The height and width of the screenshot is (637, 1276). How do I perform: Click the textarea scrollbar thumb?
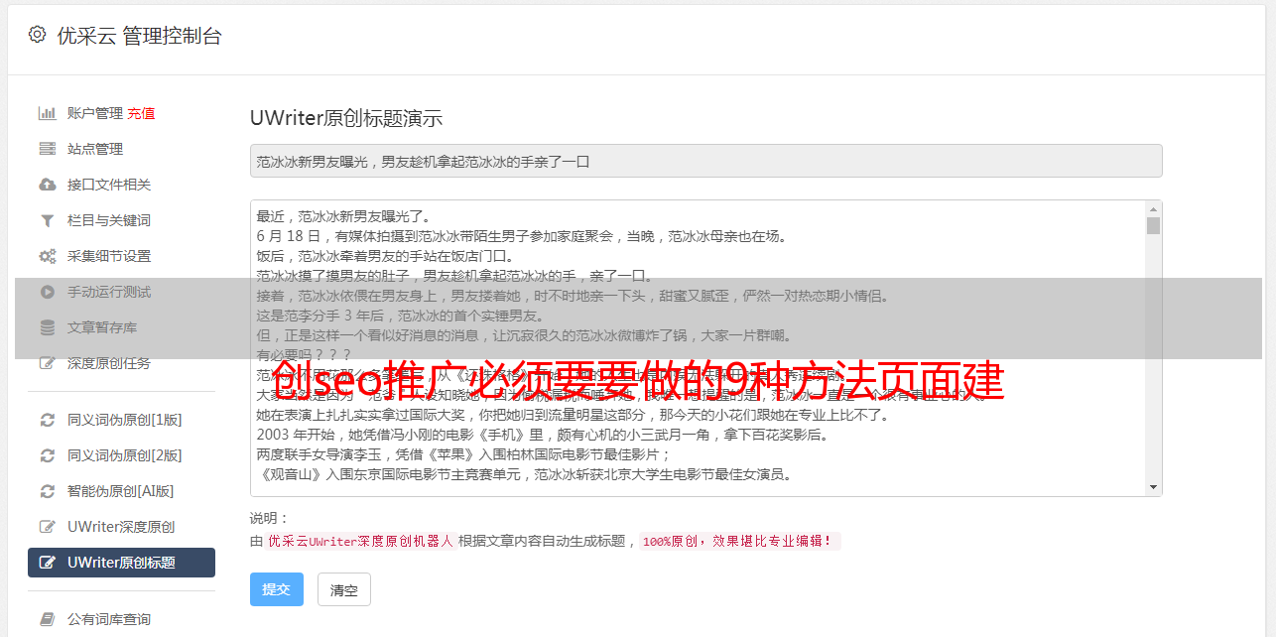(1153, 225)
